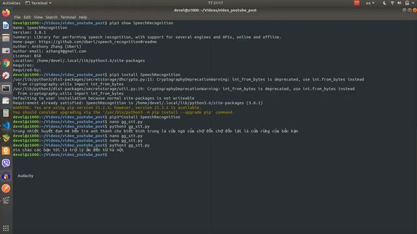
Task: Open the Edit menu
Action: click(27, 18)
